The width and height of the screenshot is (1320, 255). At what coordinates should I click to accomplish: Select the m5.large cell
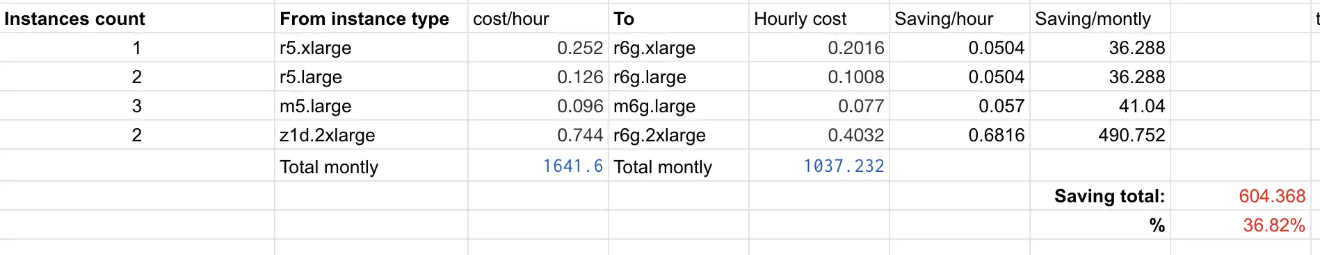coord(371,106)
